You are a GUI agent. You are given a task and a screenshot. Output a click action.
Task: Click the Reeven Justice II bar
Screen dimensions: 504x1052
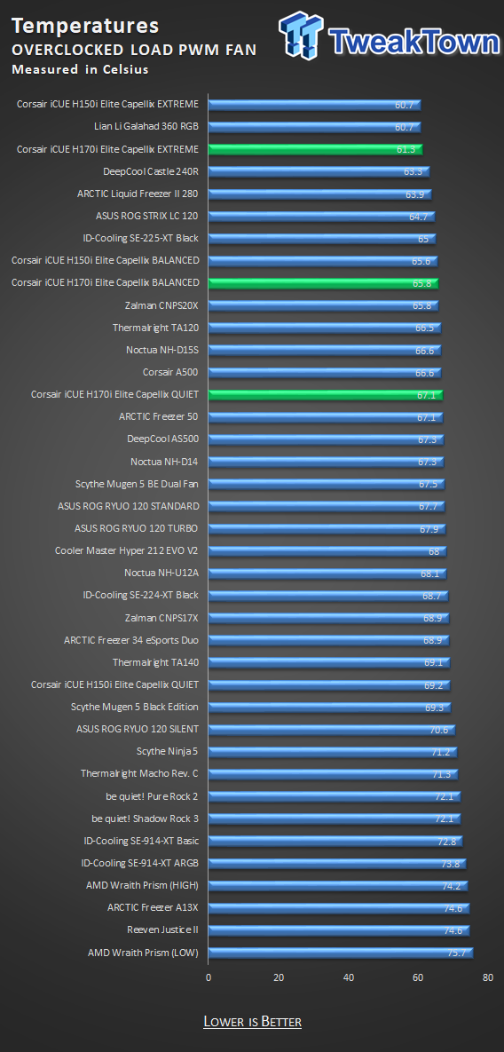(x=339, y=929)
